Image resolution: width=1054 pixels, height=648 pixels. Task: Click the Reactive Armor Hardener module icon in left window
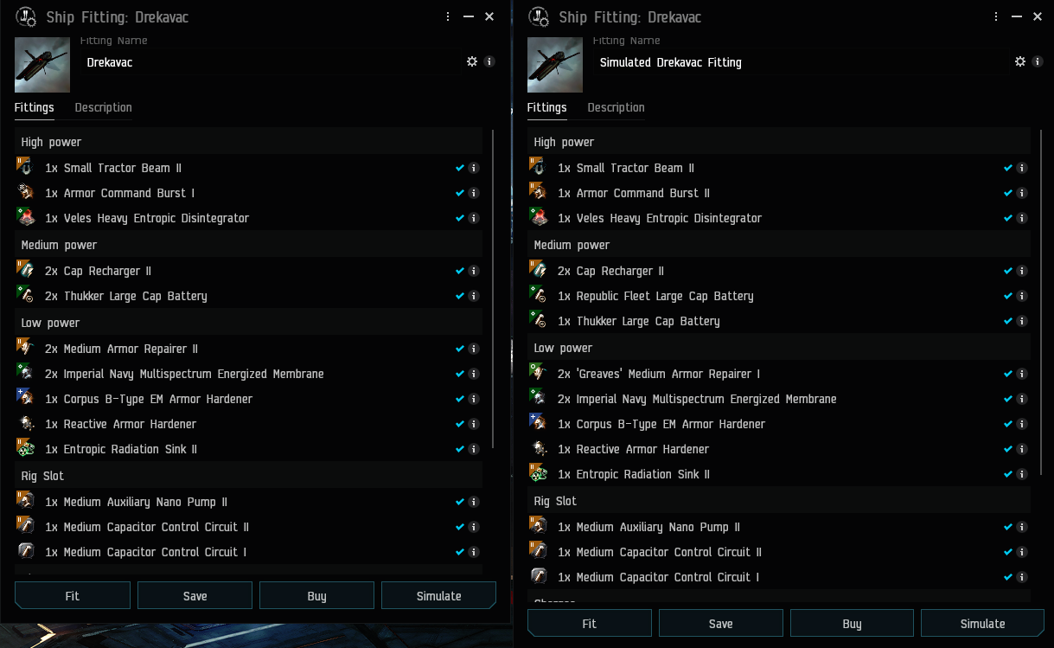(x=25, y=423)
